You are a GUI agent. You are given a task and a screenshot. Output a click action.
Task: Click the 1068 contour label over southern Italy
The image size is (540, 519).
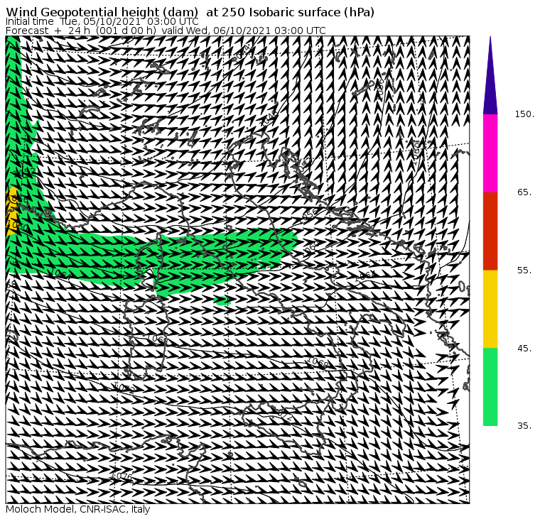click(318, 363)
